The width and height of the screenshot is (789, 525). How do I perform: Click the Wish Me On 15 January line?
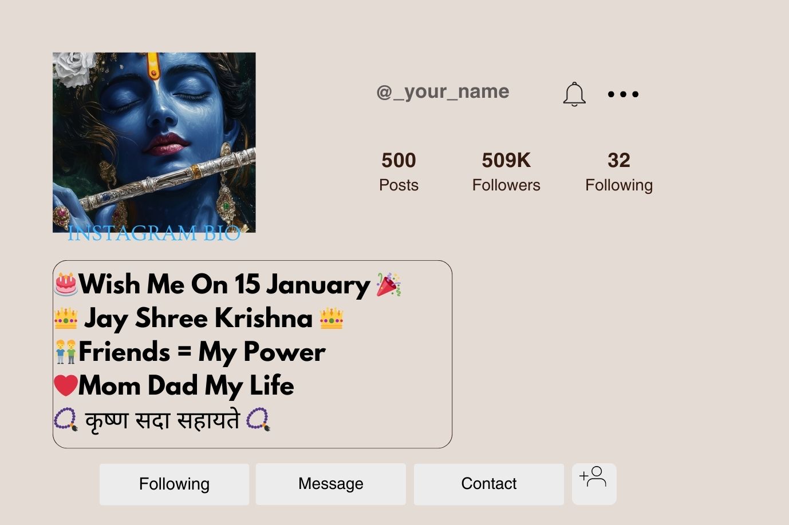click(x=224, y=284)
